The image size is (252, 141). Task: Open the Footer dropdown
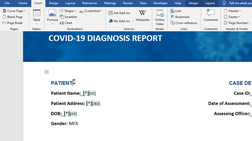pyautogui.click(x=232, y=17)
